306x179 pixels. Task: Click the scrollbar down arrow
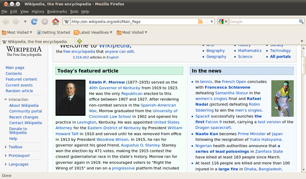[303, 170]
